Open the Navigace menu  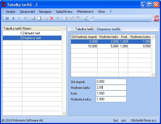[45, 12]
